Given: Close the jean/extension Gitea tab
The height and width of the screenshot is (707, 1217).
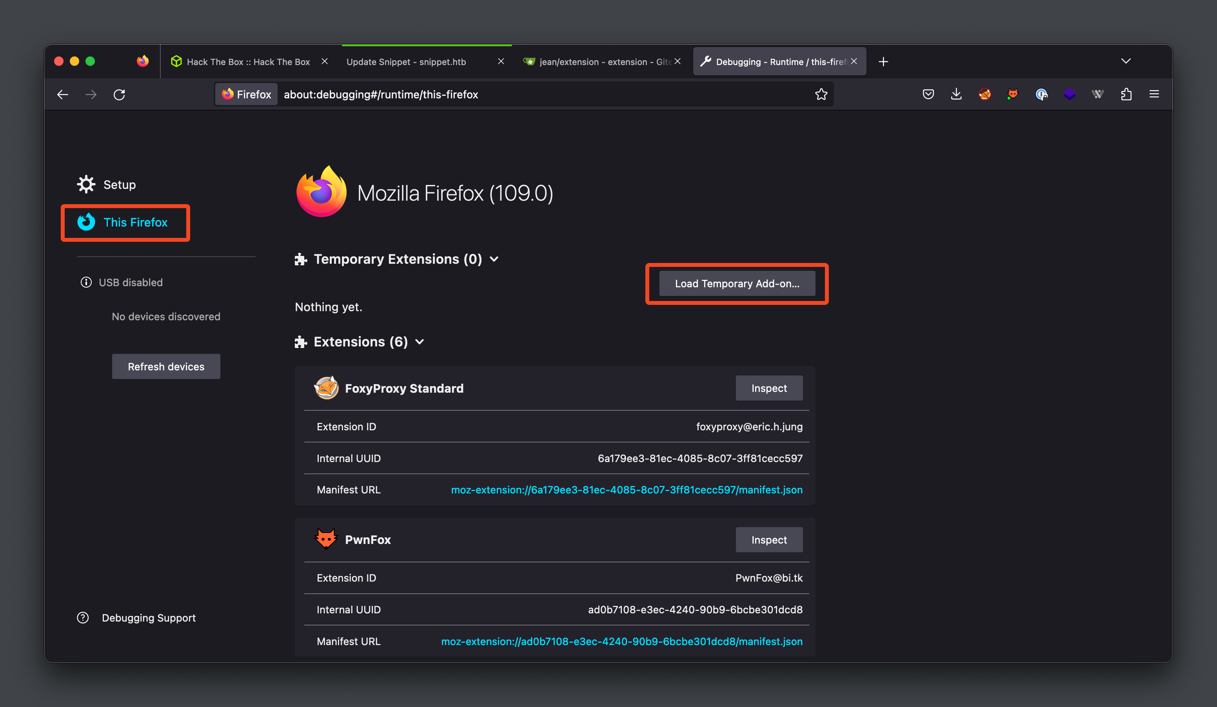Looking at the screenshot, I should point(678,61).
